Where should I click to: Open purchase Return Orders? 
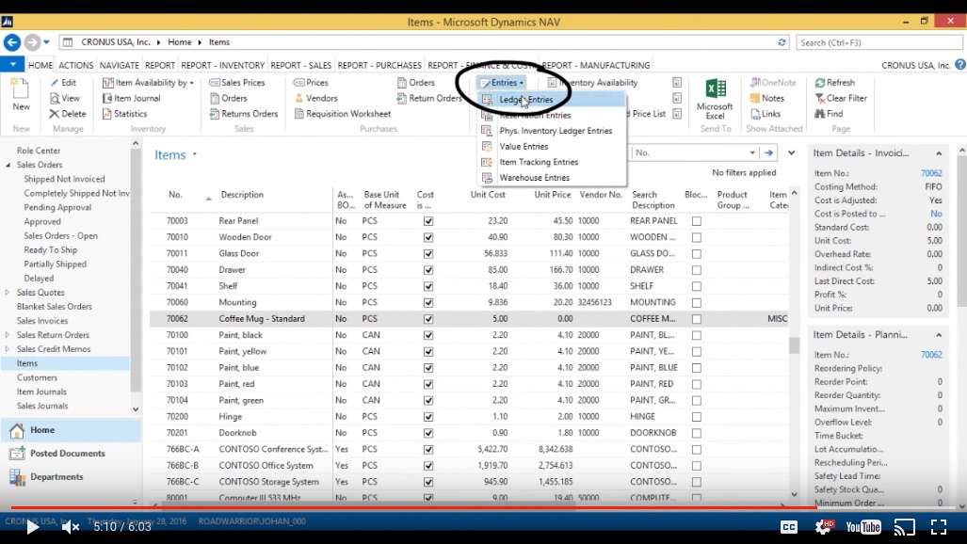click(429, 98)
